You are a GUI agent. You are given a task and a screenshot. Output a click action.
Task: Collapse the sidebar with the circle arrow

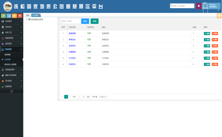click(12, 91)
